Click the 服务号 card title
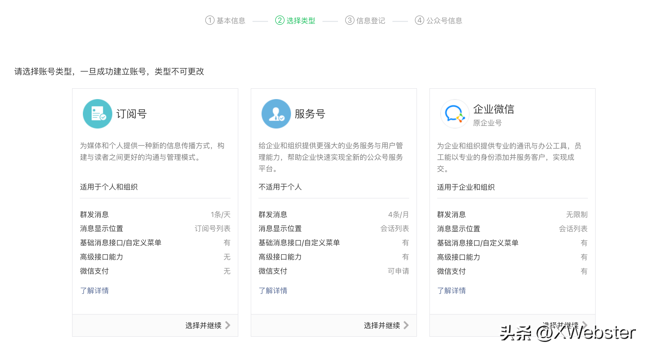The height and width of the screenshot is (352, 646). pyautogui.click(x=310, y=114)
